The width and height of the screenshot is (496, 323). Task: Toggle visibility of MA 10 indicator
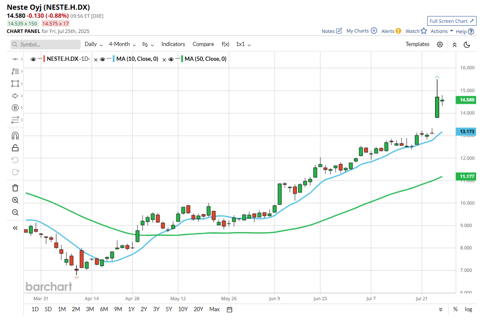103,59
